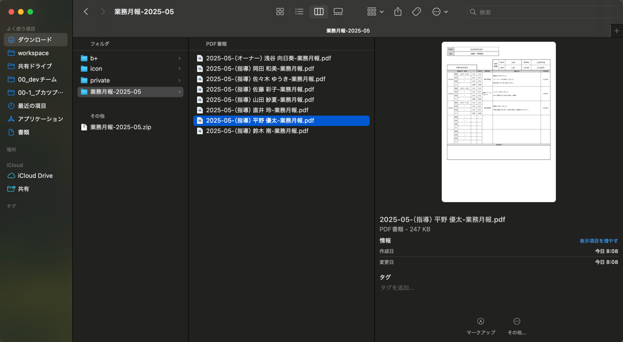This screenshot has width=623, height=342.
Task: Click the tag icon in toolbar
Action: [416, 12]
